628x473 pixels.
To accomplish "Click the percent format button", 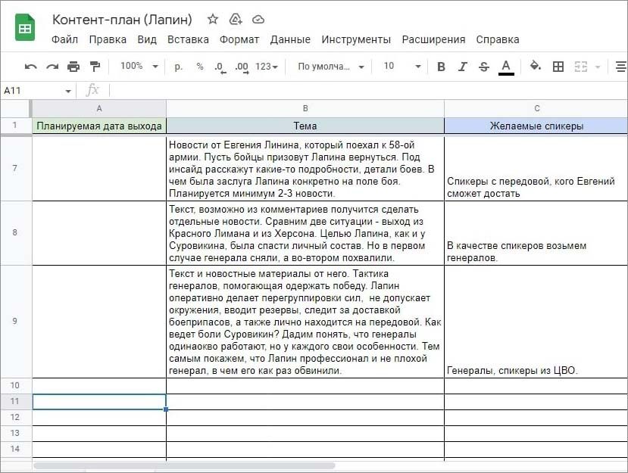I will click(200, 67).
